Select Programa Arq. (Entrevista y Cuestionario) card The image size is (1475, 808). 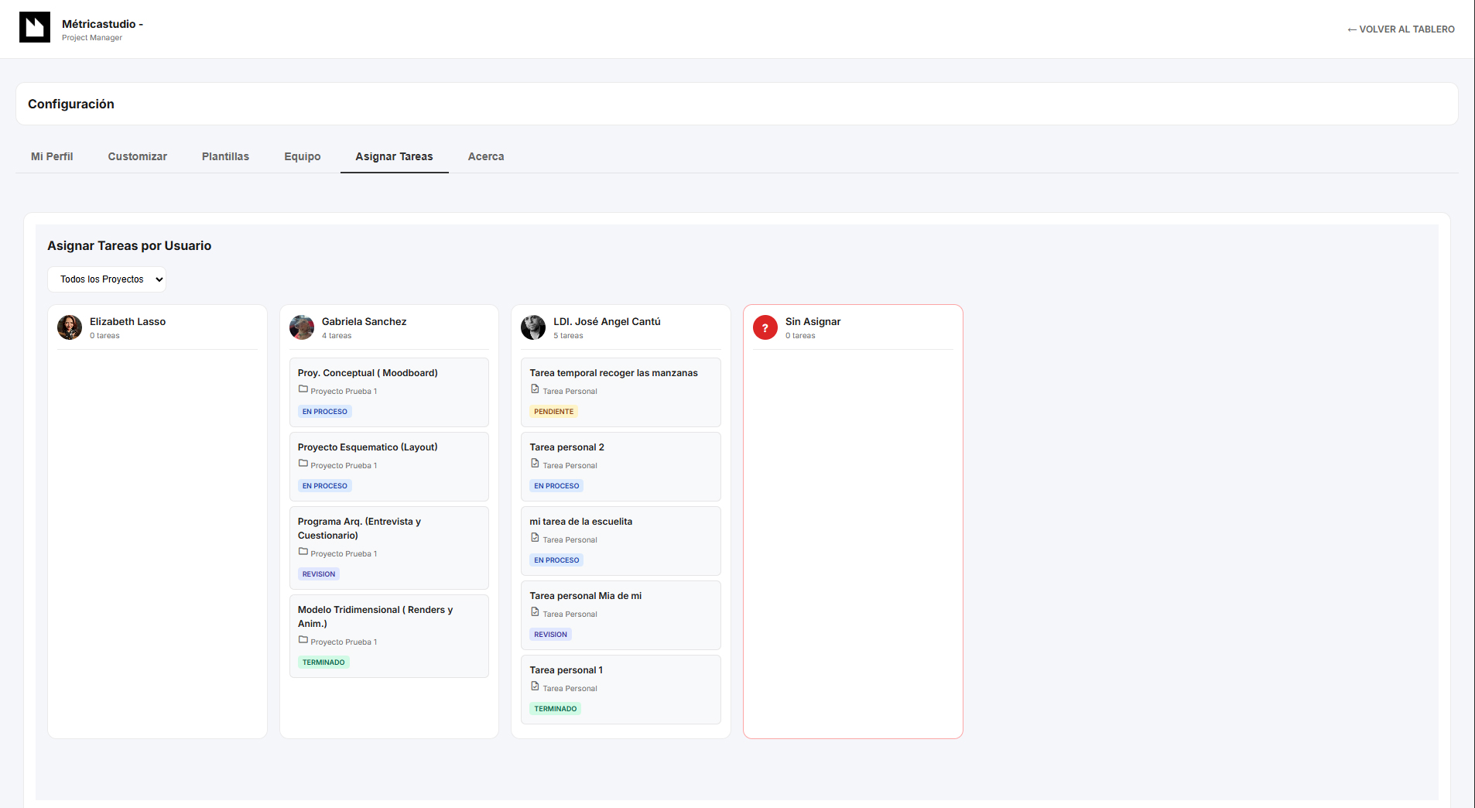388,547
